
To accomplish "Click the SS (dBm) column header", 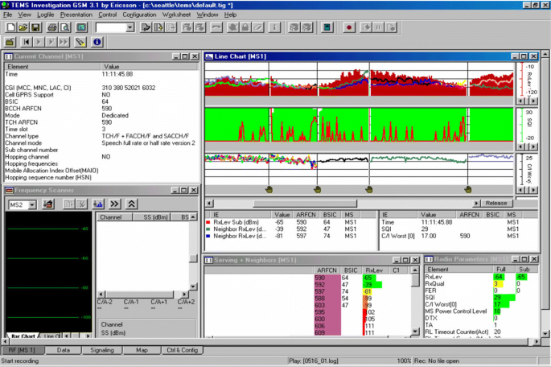I will tap(151, 217).
